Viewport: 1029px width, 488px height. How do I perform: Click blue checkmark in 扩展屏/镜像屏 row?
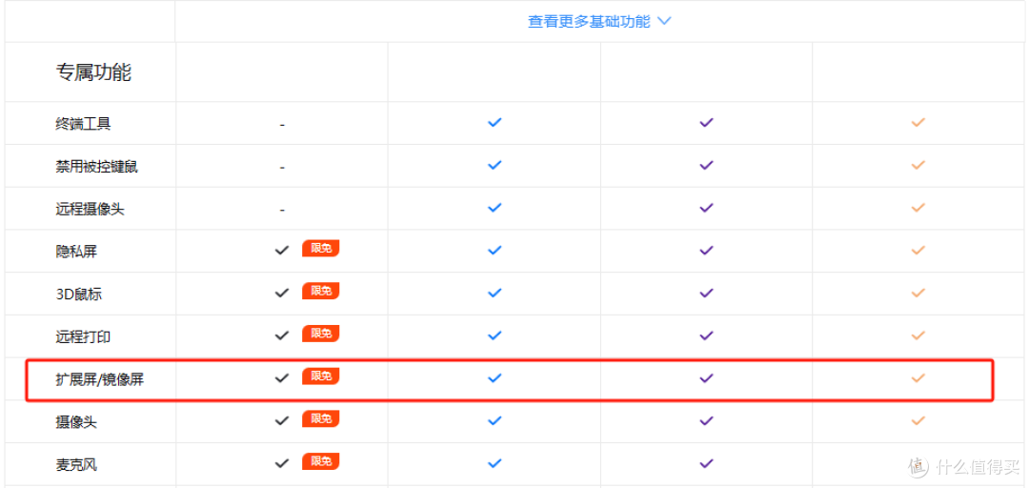494,377
